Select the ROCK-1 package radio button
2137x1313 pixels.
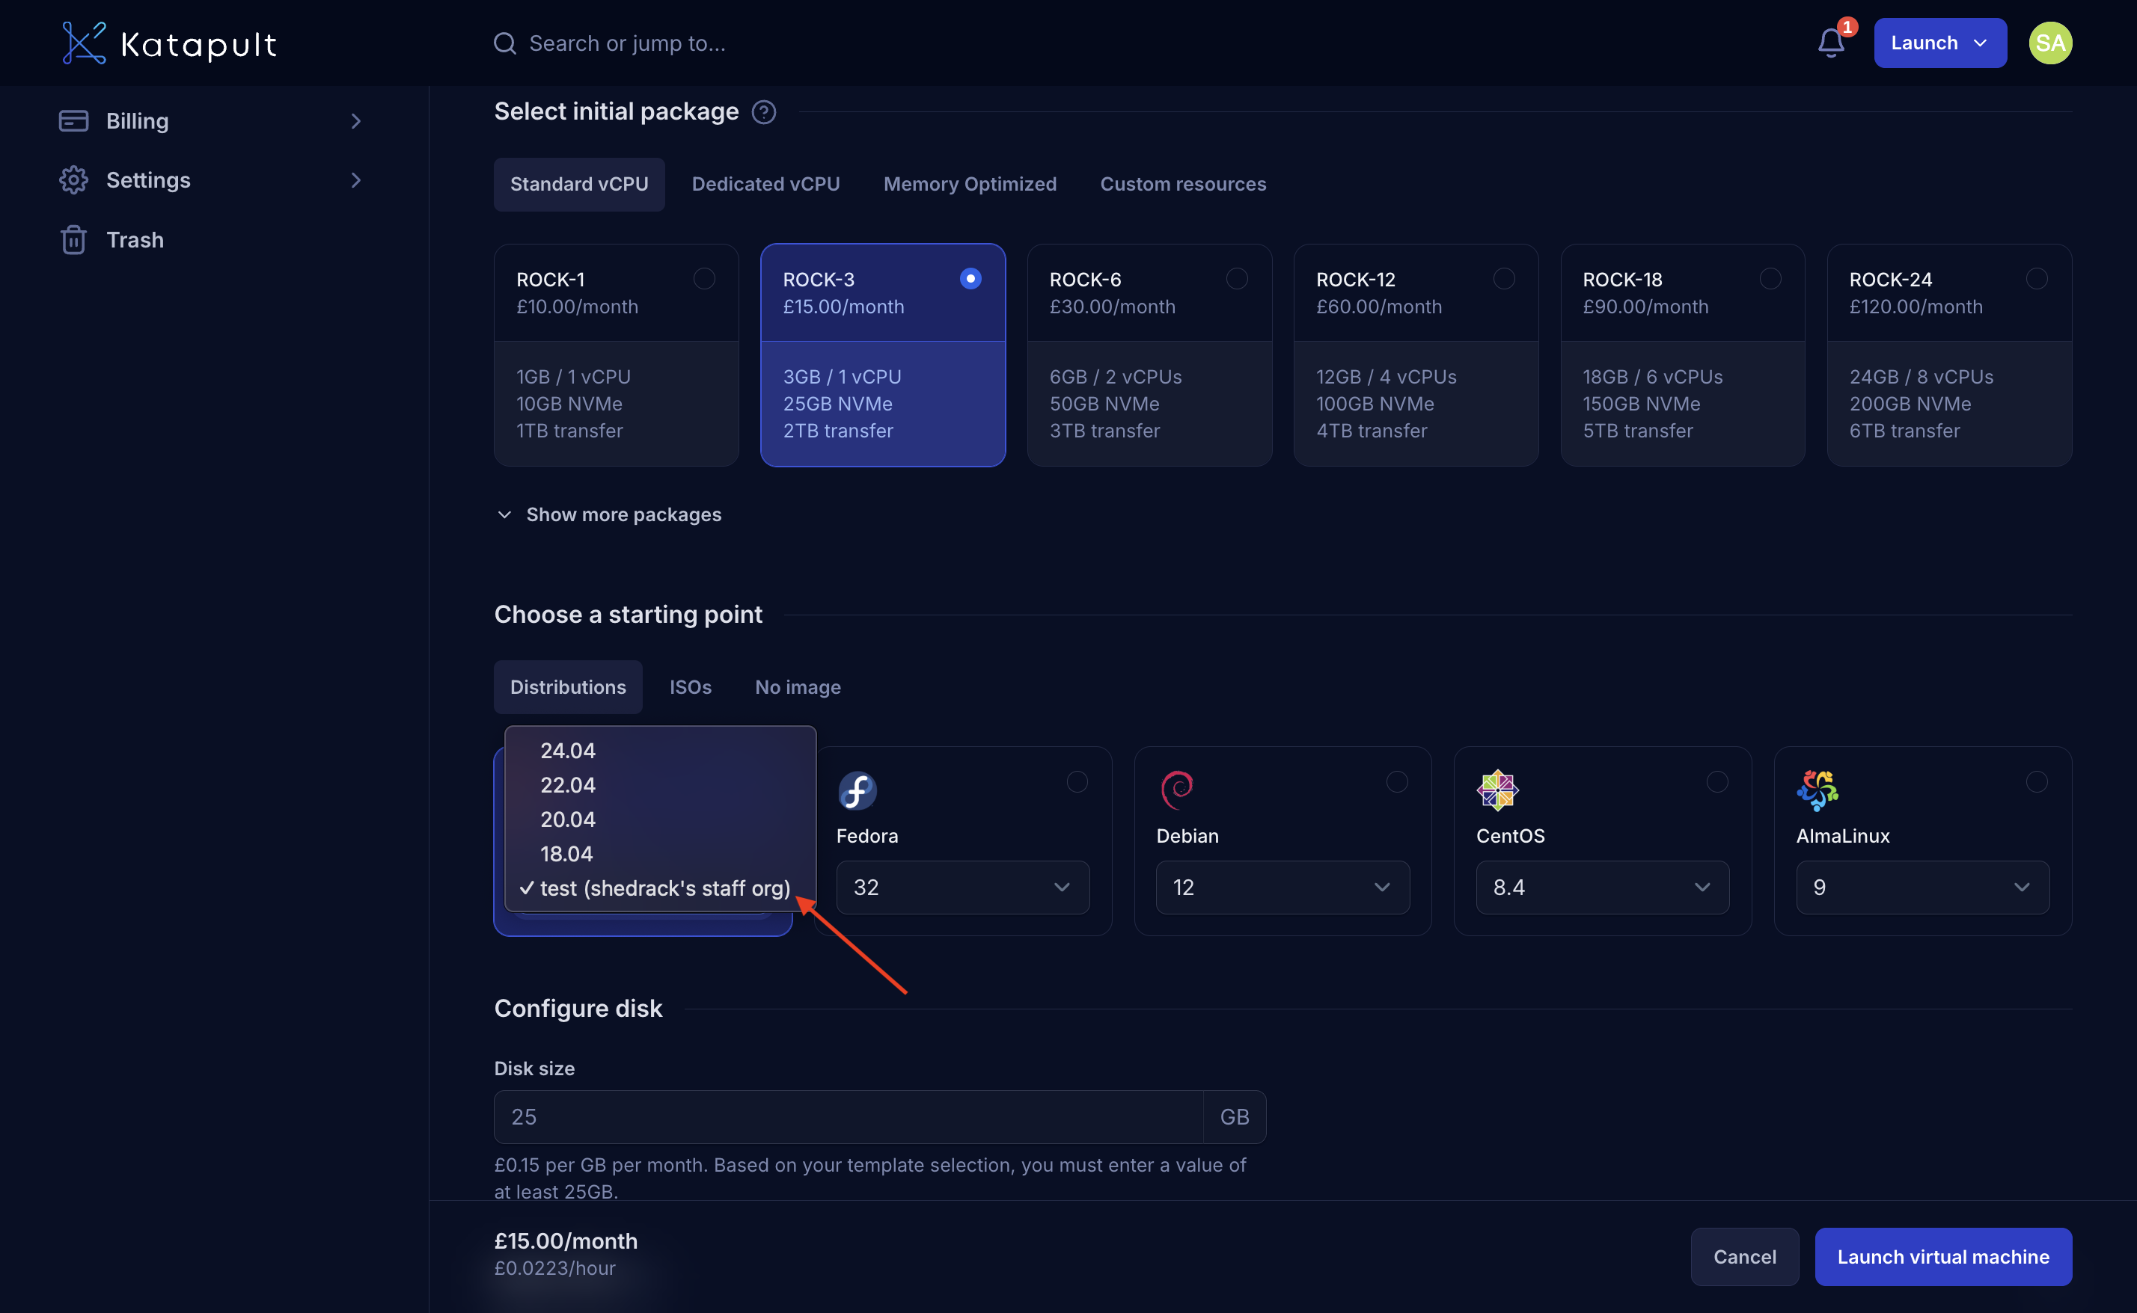pyautogui.click(x=703, y=278)
